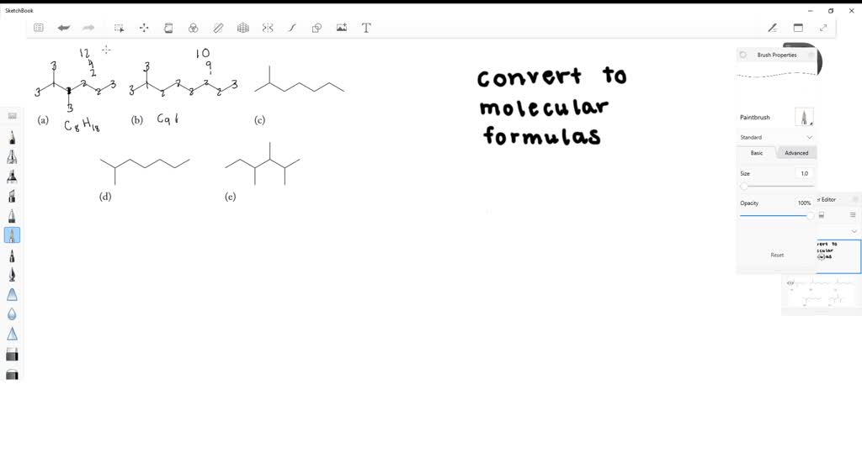Expand the Standard brush type dropdown

(776, 137)
